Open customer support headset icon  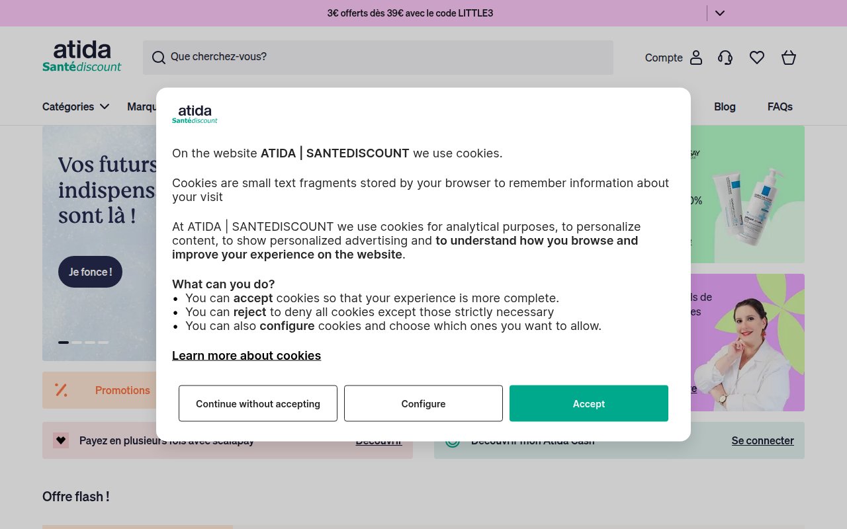click(x=725, y=58)
